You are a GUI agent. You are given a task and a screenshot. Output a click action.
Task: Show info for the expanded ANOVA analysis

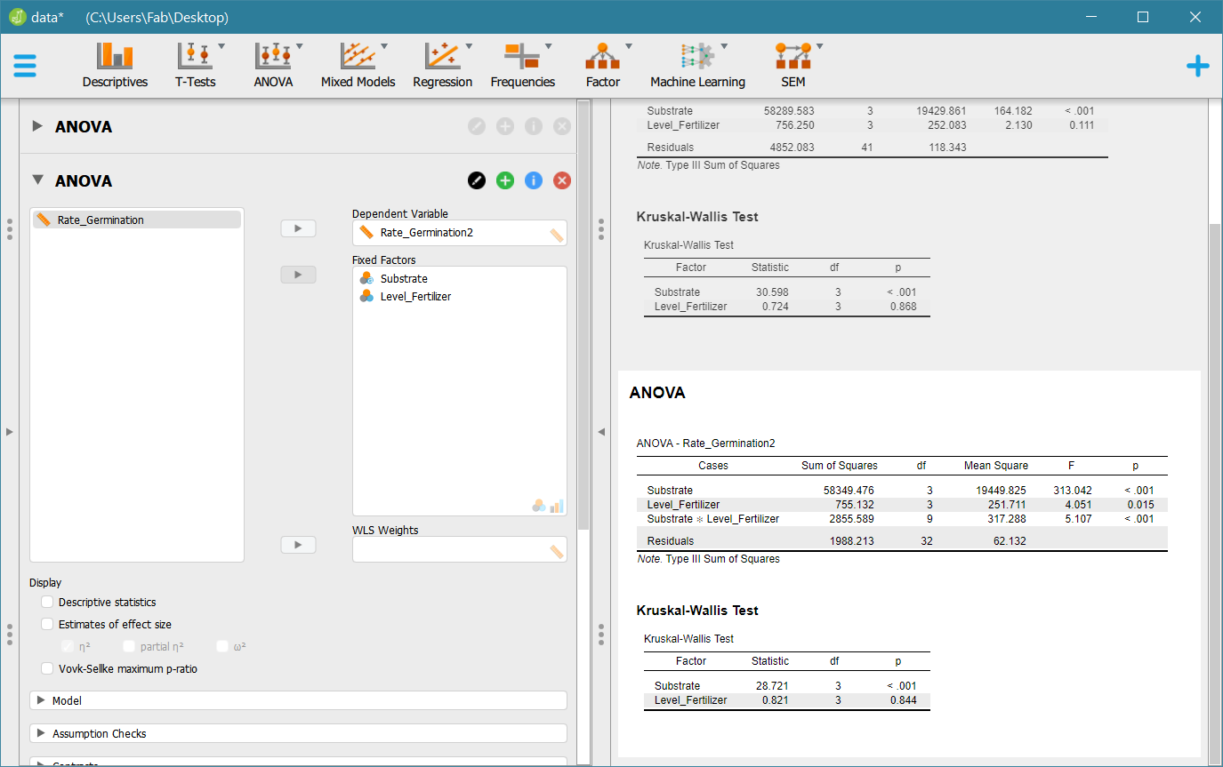click(x=534, y=180)
